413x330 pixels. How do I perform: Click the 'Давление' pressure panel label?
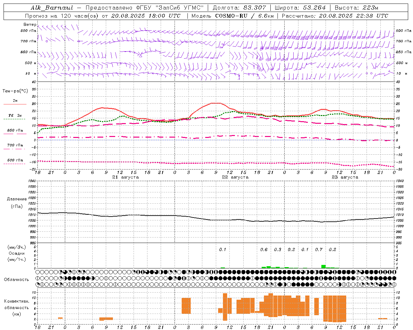tap(17, 199)
